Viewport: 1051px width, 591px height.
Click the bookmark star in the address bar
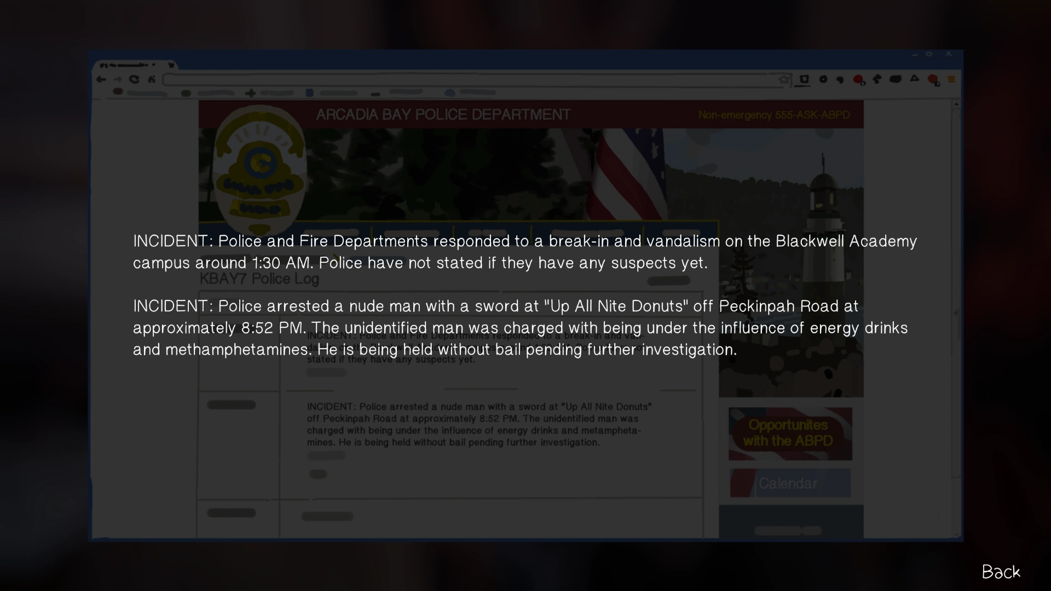(784, 80)
